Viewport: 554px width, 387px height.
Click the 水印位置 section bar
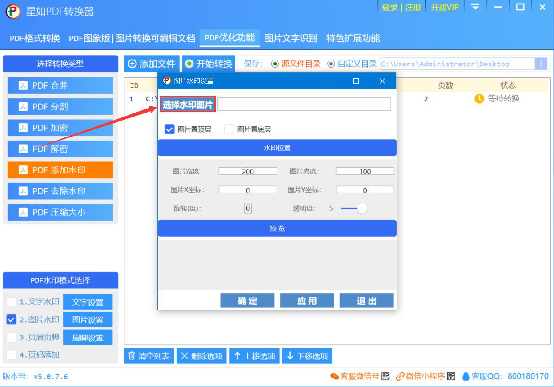(277, 148)
